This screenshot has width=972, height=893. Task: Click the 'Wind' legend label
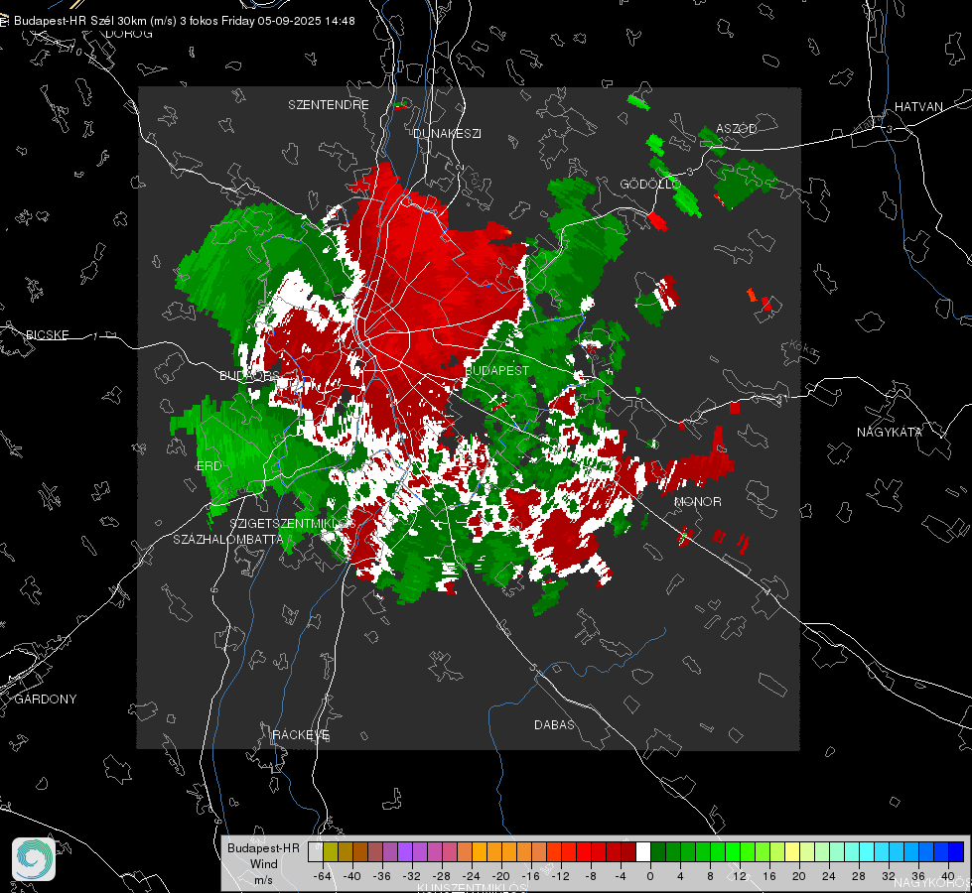click(x=263, y=863)
